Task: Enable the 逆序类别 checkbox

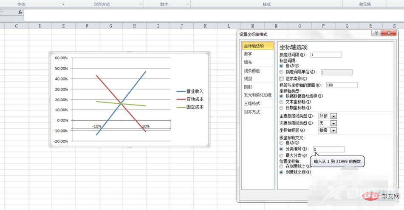Action: 282,79
